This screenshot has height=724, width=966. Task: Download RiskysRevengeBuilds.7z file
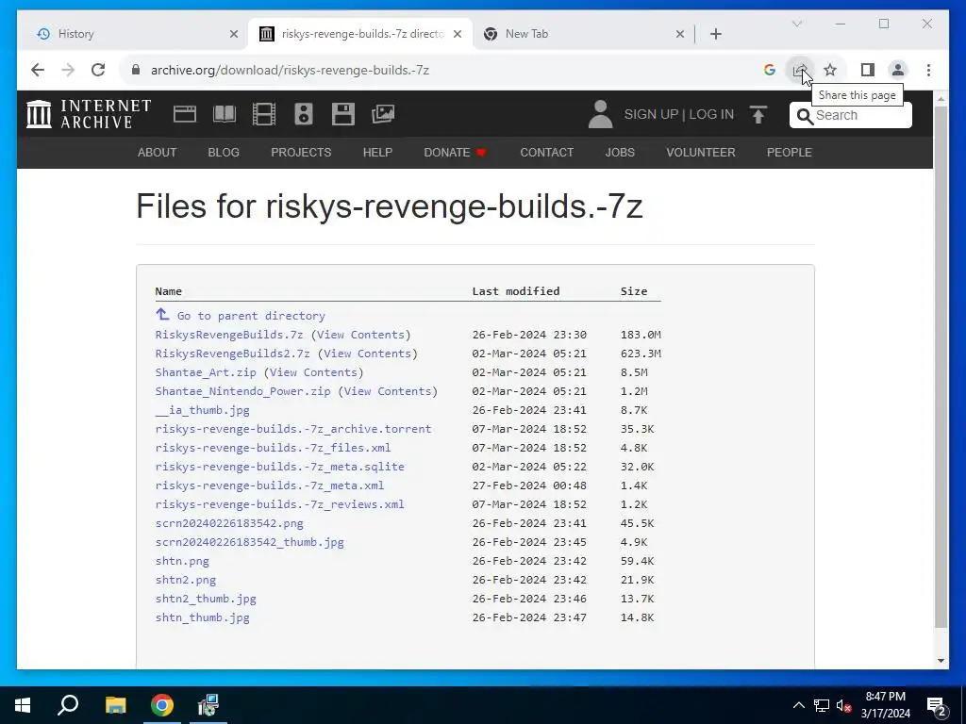coord(229,335)
